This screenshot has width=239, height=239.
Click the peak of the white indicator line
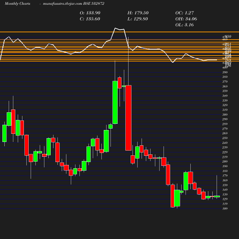pyautogui.click(x=115, y=28)
